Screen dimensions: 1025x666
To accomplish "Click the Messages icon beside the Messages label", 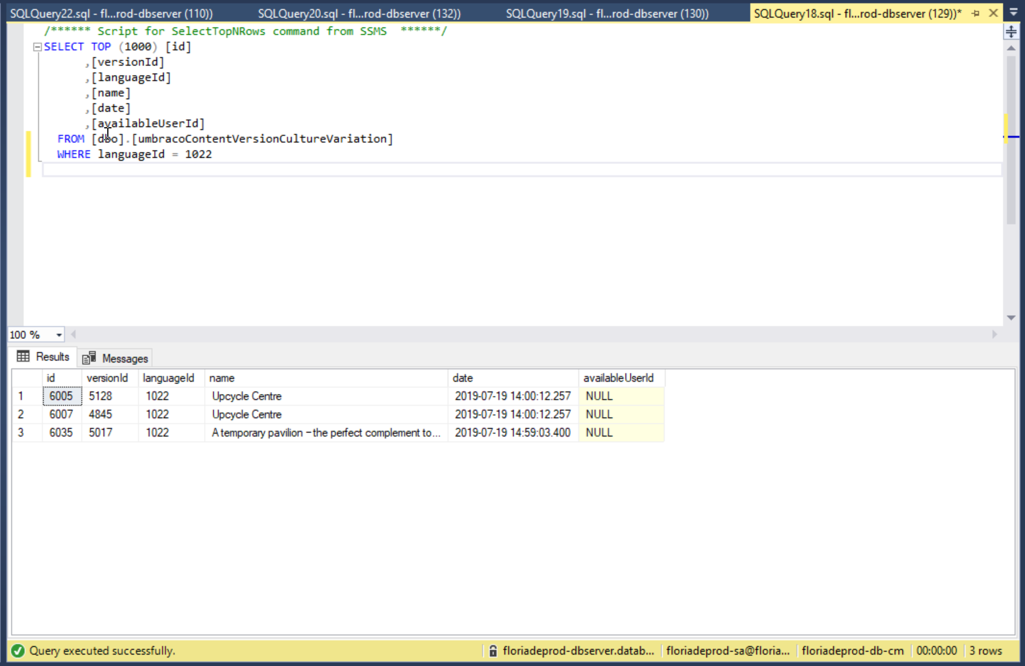I will click(89, 357).
